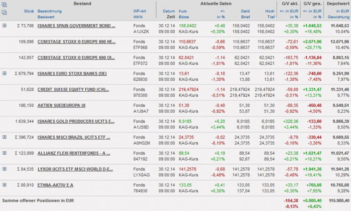Image resolution: width=351 pixels, height=211 pixels.
Task: Expand the iShares MSCI Brazil position
Action: tap(5, 137)
